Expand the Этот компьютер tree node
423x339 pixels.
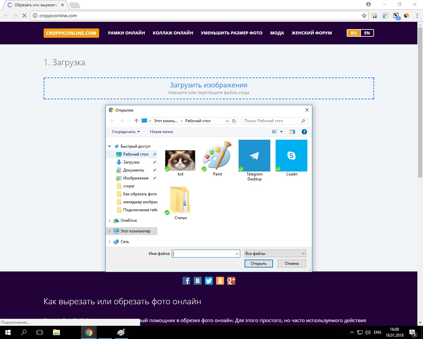tap(110, 231)
